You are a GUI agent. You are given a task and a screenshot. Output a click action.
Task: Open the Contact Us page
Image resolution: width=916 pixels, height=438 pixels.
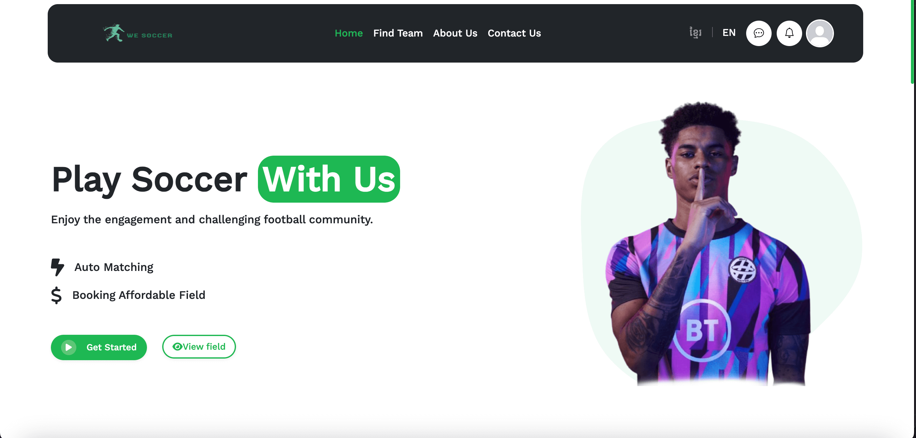(x=514, y=33)
